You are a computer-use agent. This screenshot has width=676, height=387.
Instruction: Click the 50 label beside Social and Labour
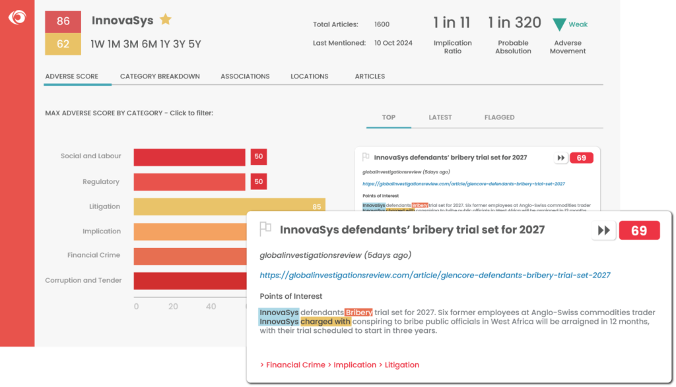(259, 157)
